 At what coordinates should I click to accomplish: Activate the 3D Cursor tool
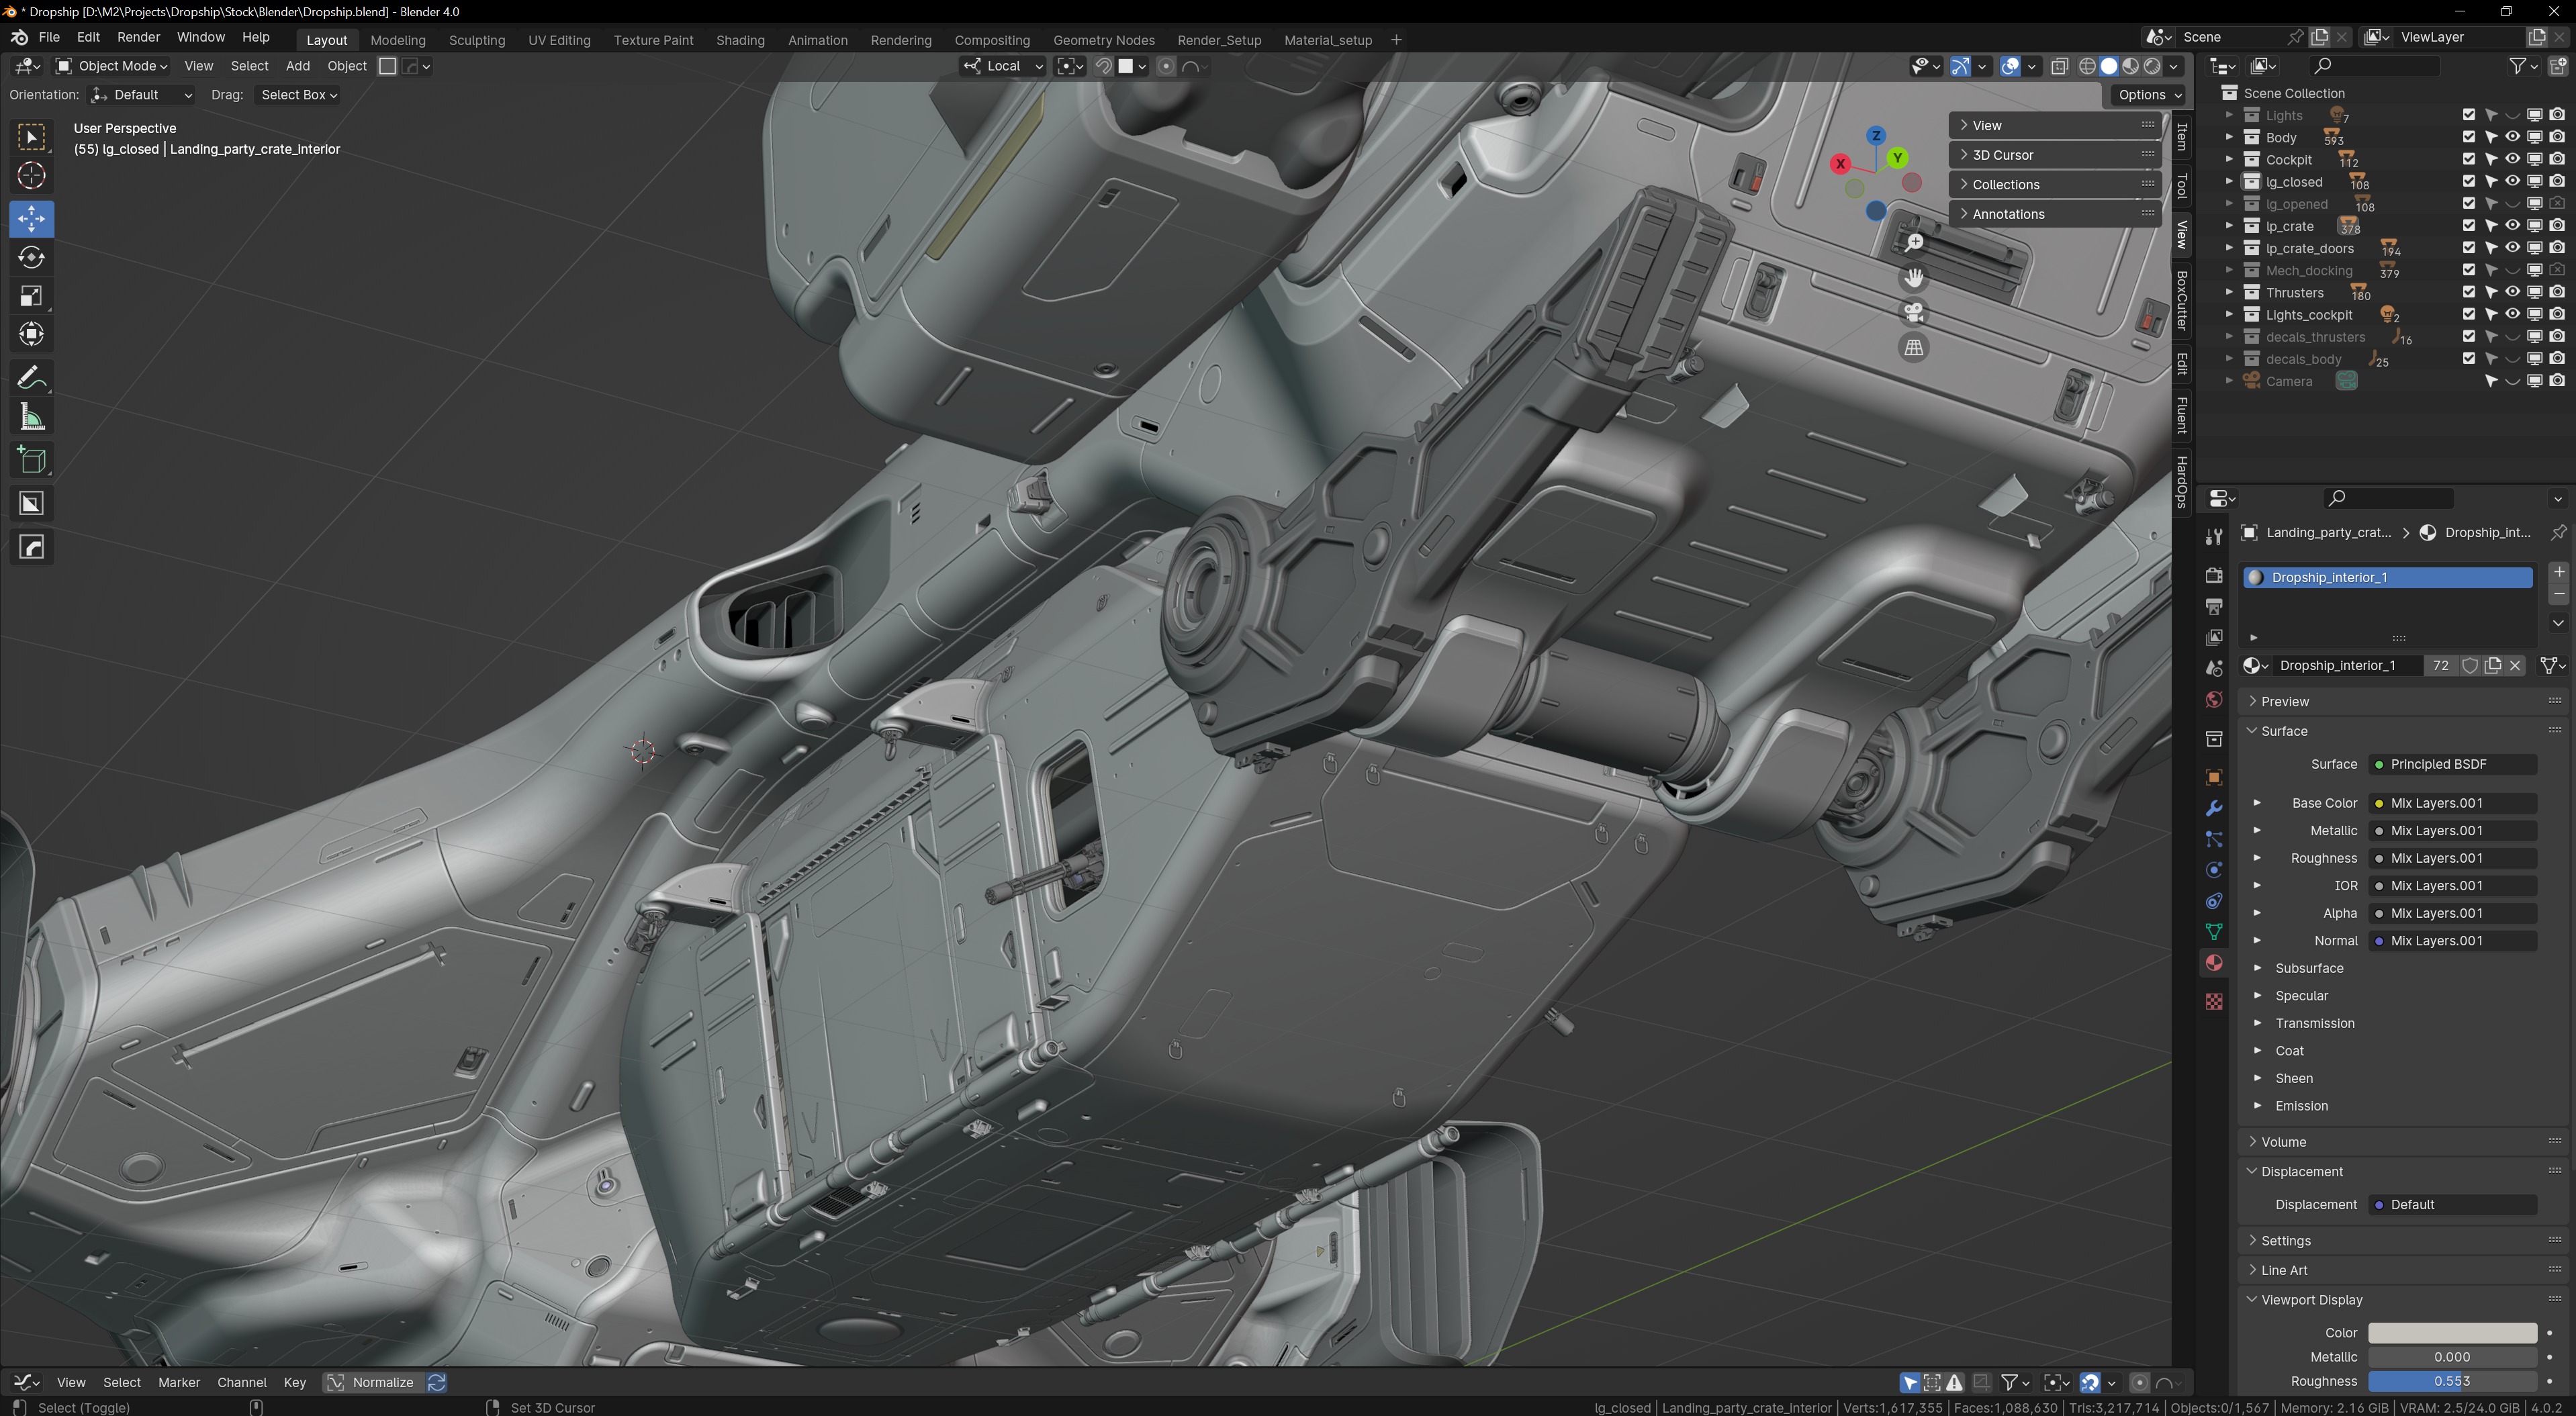[31, 176]
